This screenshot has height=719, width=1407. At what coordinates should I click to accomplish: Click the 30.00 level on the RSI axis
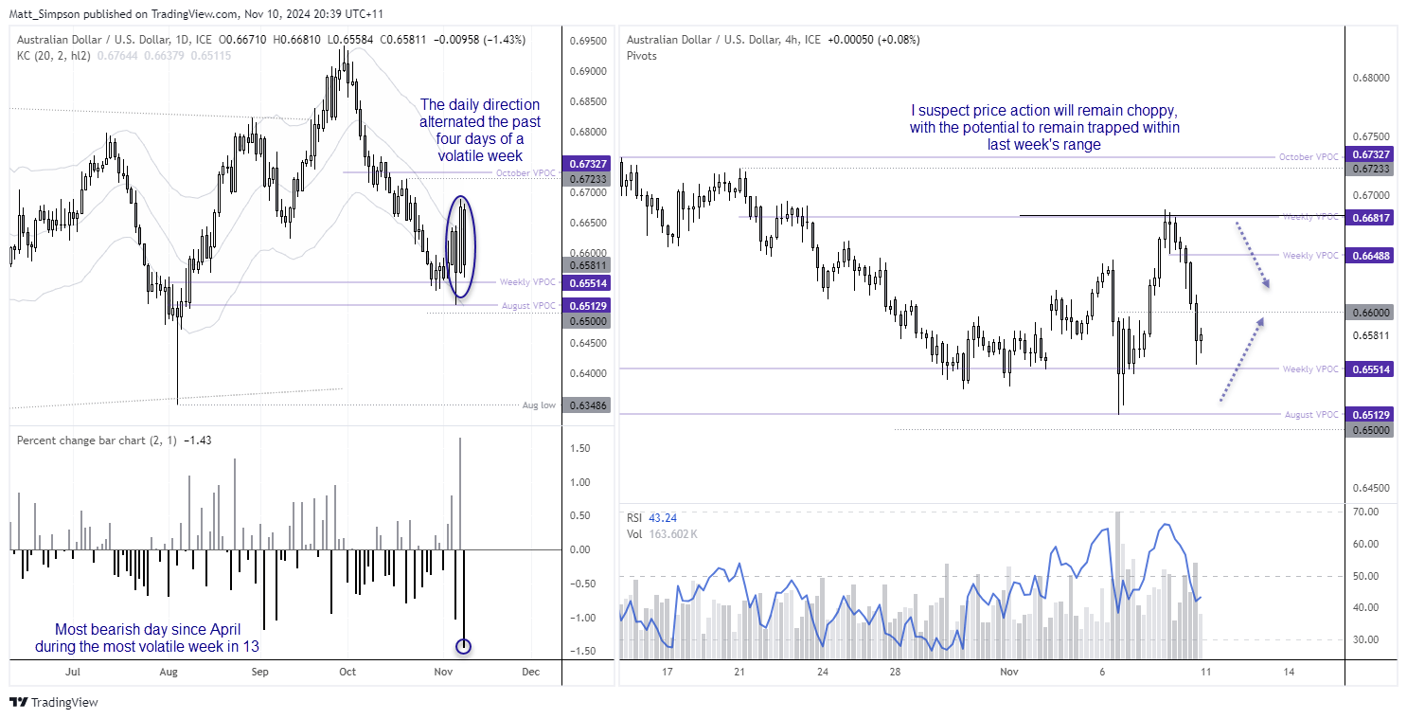[x=1365, y=639]
